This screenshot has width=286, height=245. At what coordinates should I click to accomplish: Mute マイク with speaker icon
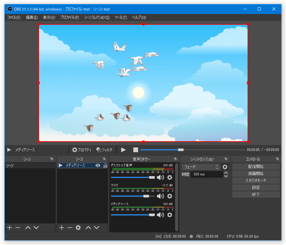click(160, 196)
